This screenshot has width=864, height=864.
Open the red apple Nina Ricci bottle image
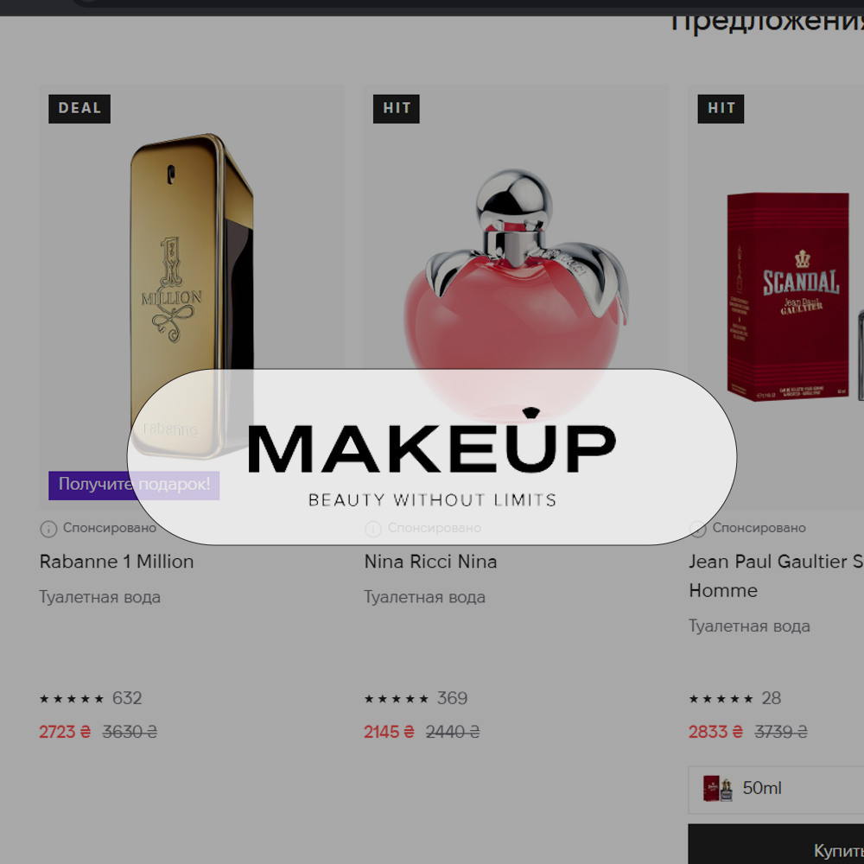[516, 295]
